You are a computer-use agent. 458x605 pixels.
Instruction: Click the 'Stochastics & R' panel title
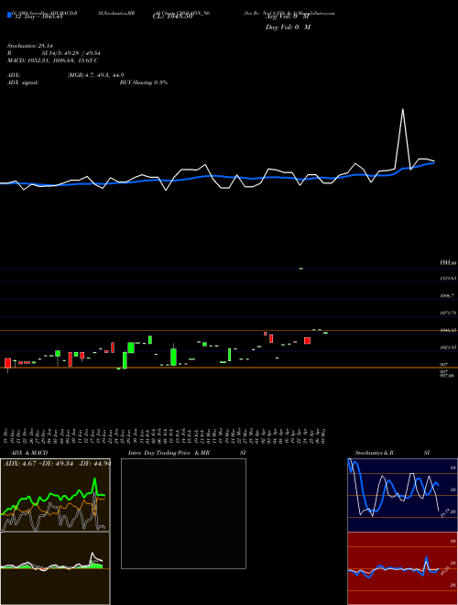tap(374, 453)
